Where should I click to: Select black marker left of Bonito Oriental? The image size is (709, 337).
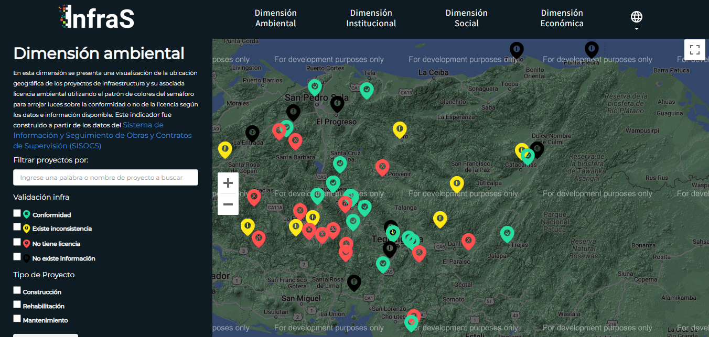coord(517,50)
